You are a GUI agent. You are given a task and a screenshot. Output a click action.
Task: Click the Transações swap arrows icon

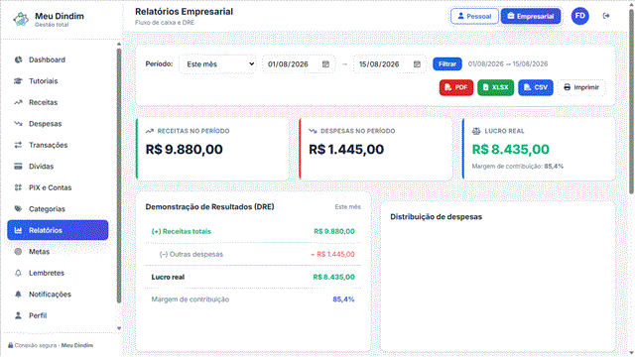coord(18,145)
